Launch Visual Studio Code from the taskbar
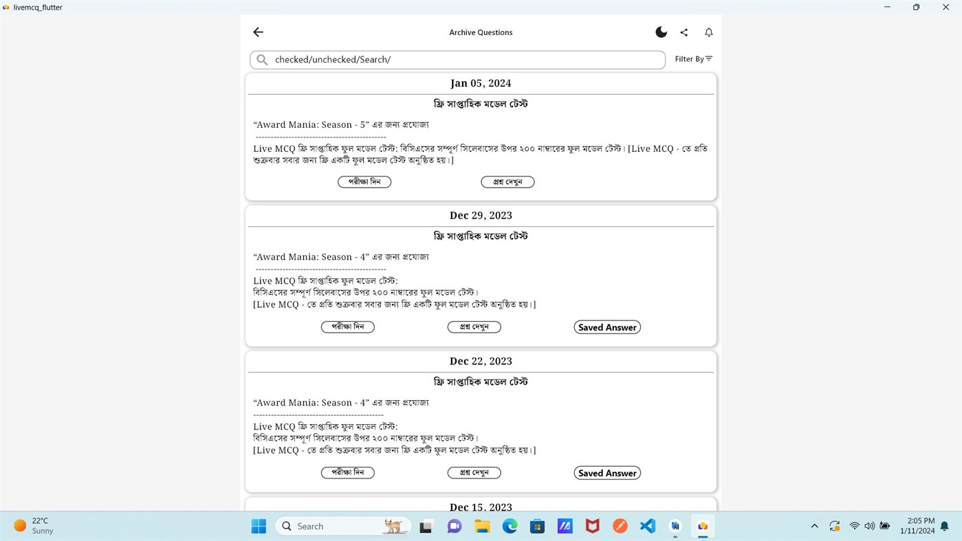This screenshot has height=541, width=962. 647,525
